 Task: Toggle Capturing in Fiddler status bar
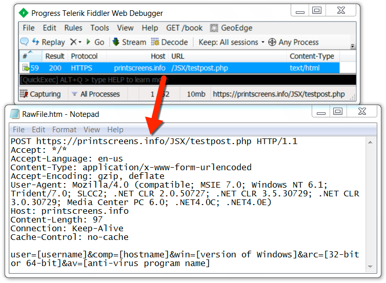(40, 94)
